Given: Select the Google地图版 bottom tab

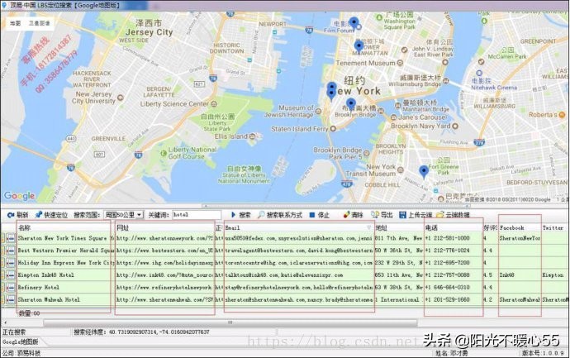Looking at the screenshot, I should [20, 342].
